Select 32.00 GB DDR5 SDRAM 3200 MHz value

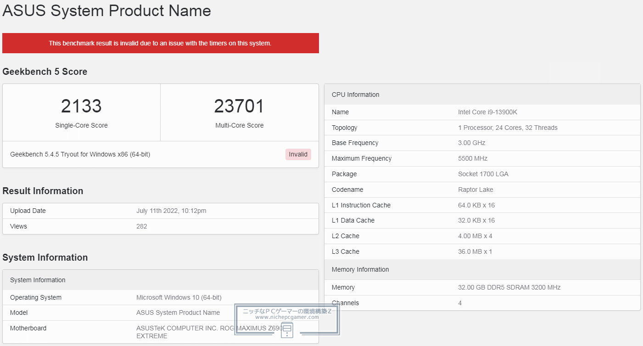coord(509,287)
